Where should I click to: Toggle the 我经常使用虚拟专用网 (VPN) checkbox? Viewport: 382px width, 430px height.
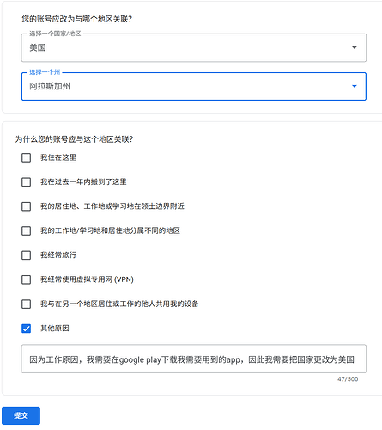[27, 279]
